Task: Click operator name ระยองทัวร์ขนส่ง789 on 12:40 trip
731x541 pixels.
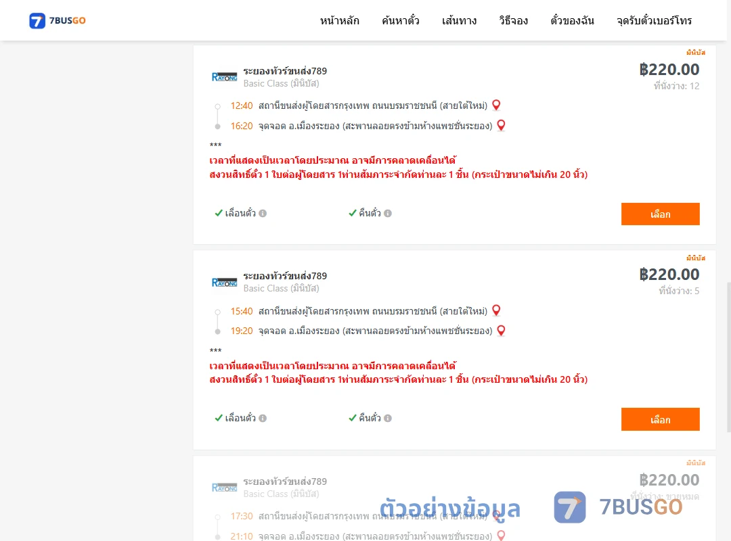Action: pyautogui.click(x=285, y=71)
